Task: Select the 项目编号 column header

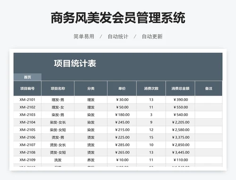Action: pos(27,88)
